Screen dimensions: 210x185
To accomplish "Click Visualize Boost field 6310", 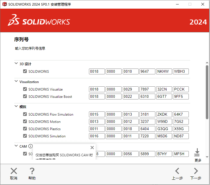I will coord(147,96).
